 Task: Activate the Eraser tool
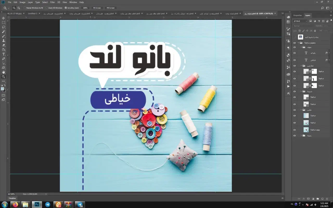click(4, 45)
